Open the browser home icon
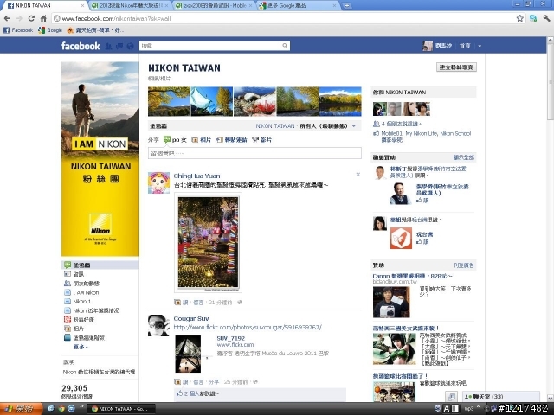This screenshot has height=415, width=554. tap(43, 18)
